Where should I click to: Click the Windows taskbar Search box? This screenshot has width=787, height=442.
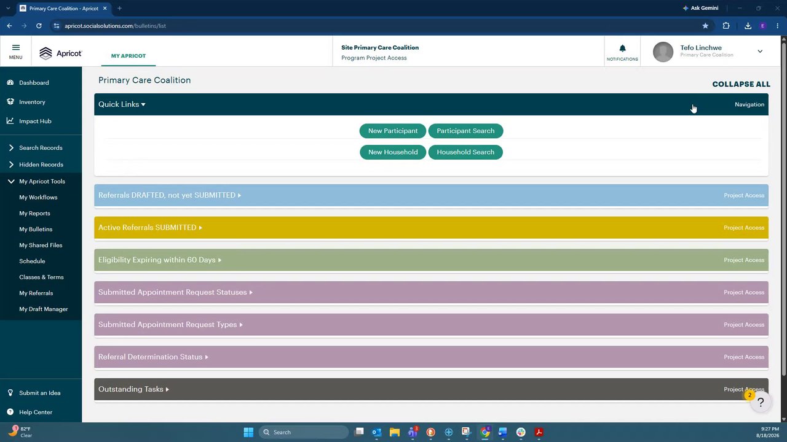[304, 432]
